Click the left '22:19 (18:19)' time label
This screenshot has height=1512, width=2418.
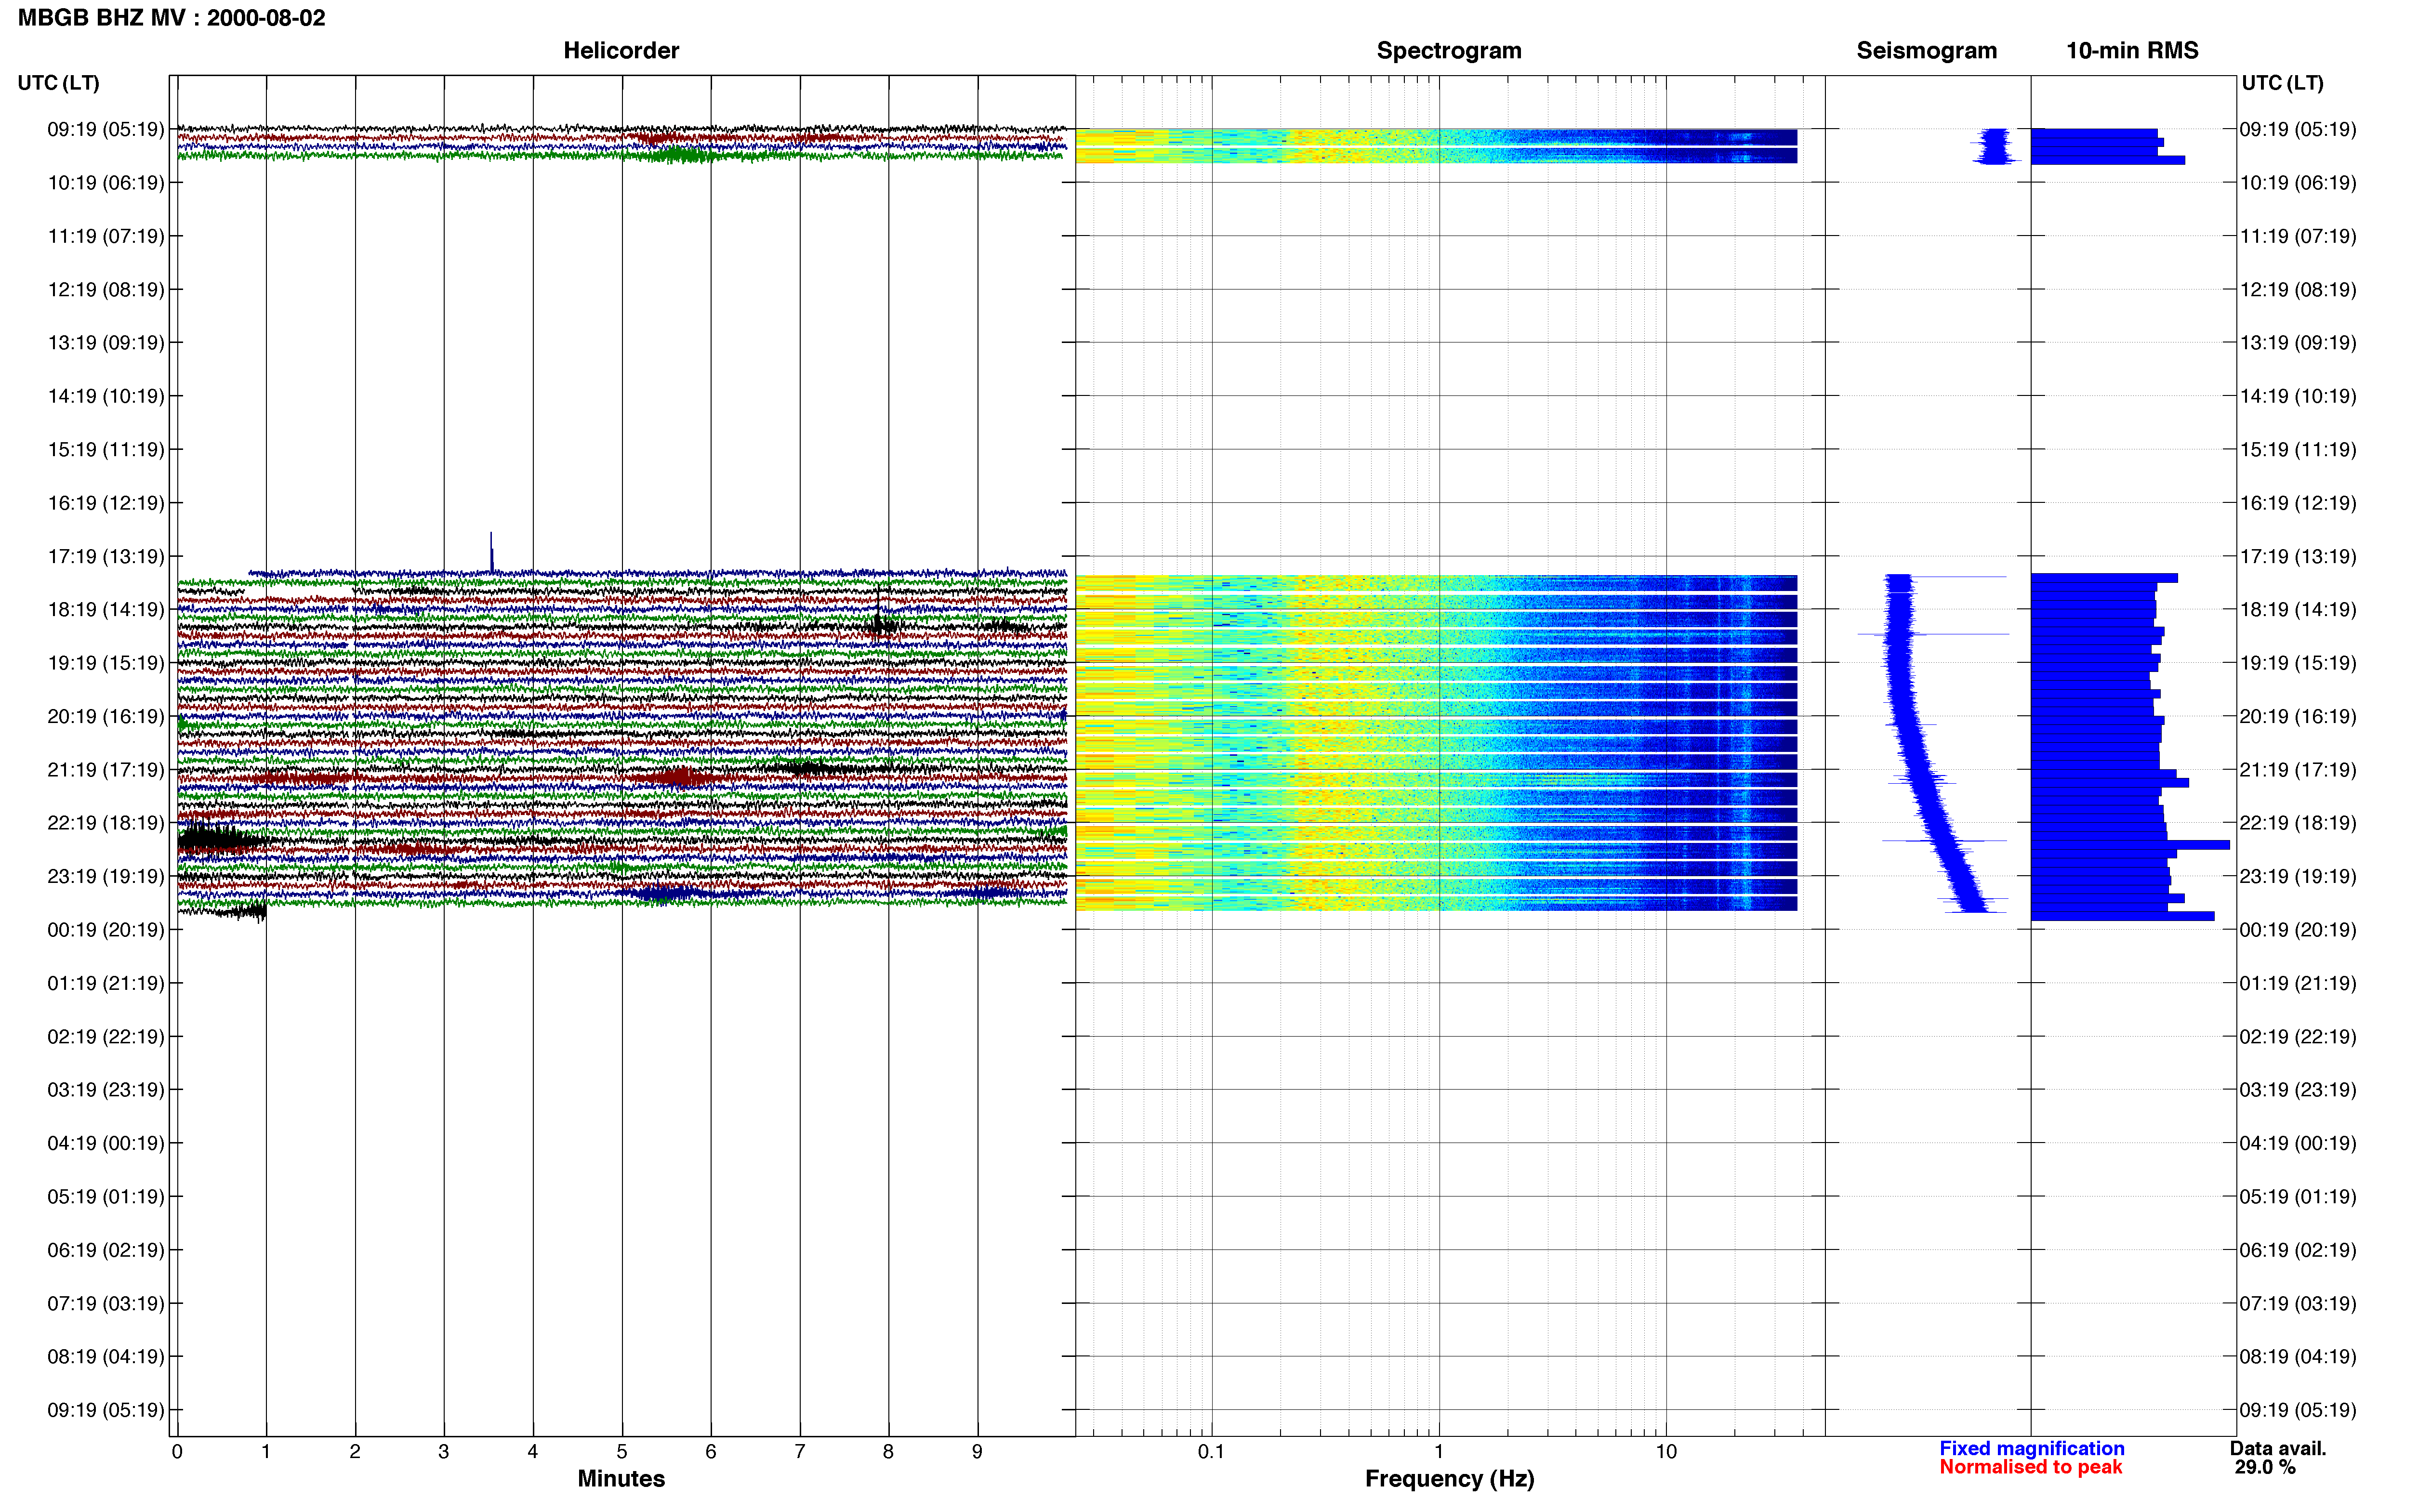point(106,823)
